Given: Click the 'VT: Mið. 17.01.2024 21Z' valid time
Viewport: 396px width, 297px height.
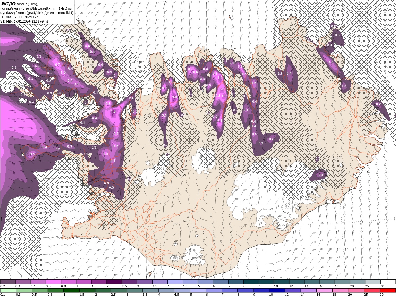Looking at the screenshot, I should click(x=18, y=21).
